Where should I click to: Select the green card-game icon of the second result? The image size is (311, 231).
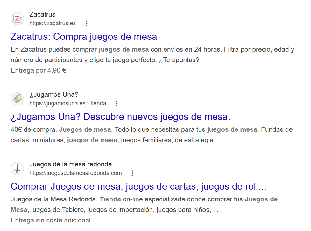click(x=17, y=99)
